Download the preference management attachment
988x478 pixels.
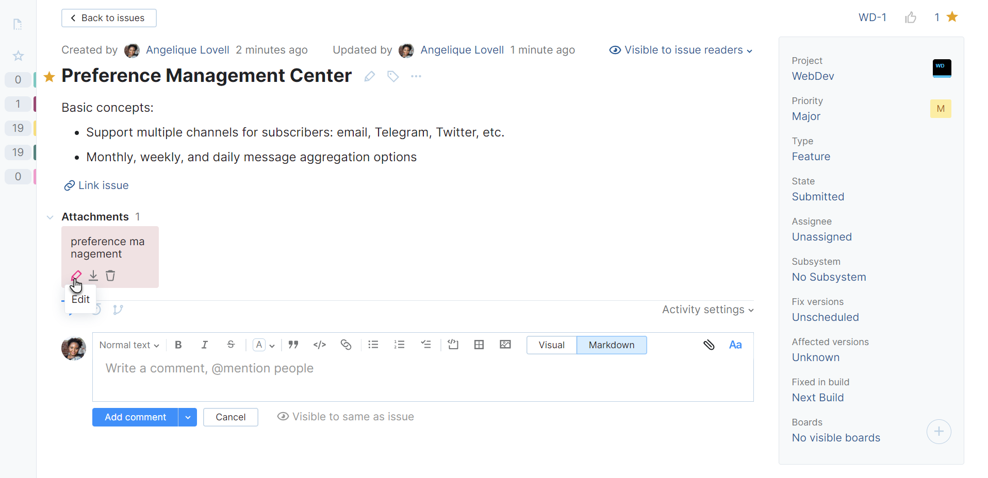(93, 276)
